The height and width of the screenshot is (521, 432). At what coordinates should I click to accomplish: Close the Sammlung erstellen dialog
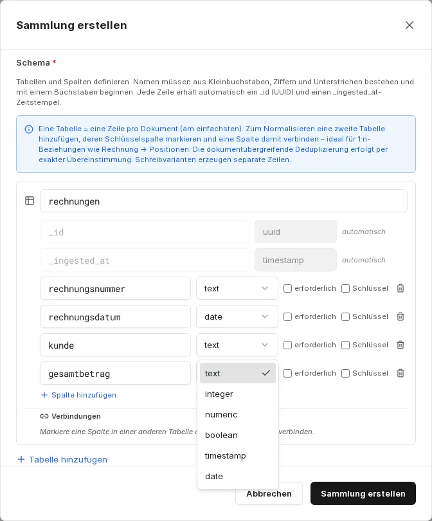409,25
